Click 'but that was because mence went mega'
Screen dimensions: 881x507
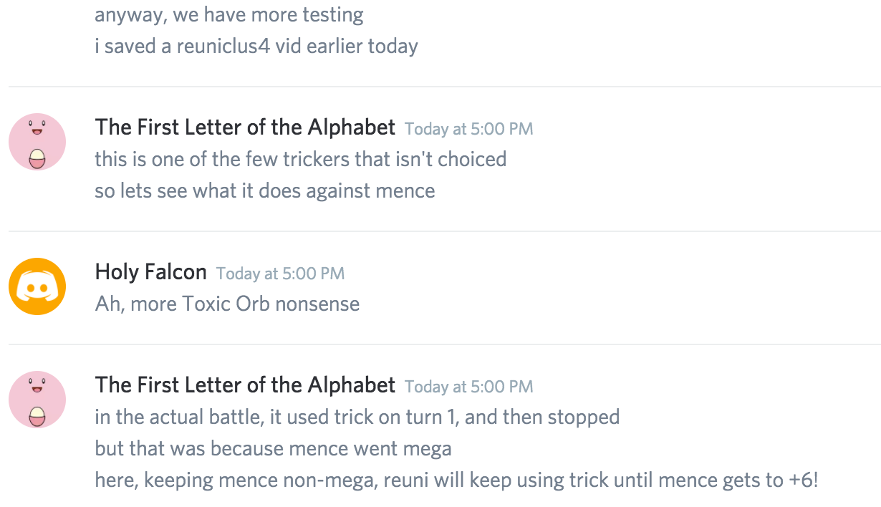click(273, 449)
